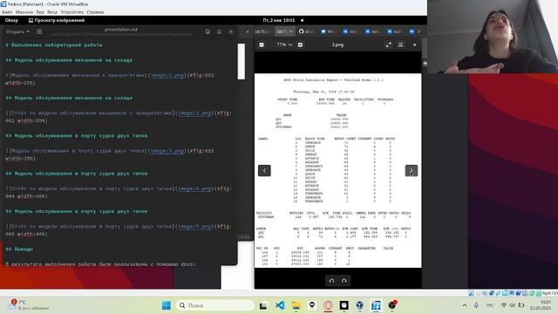
Task: Follow the image/2.png link in the editor
Action: [194, 113]
